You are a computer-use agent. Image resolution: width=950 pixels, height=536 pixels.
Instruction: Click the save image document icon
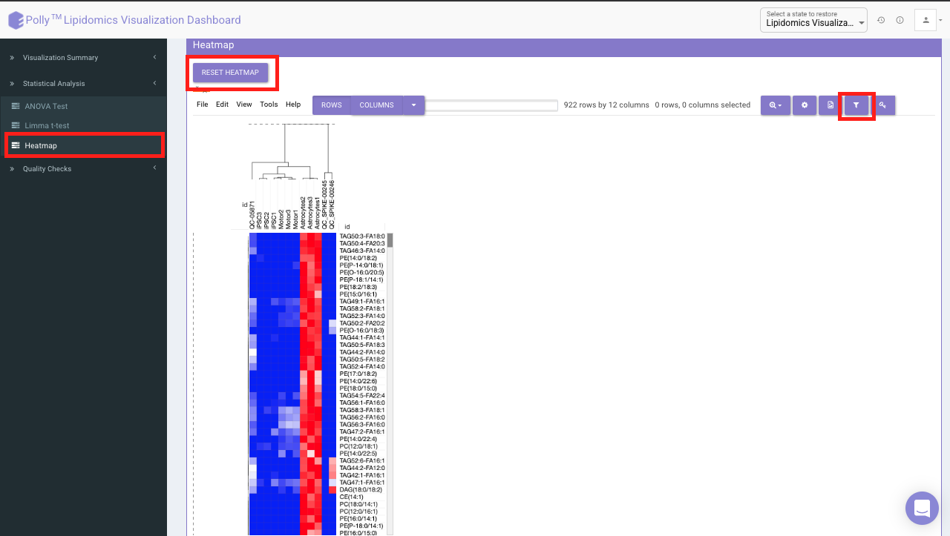(831, 105)
